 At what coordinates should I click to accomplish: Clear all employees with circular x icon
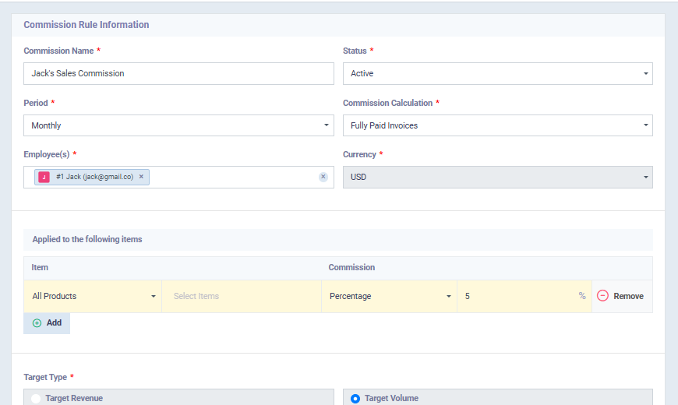(323, 177)
